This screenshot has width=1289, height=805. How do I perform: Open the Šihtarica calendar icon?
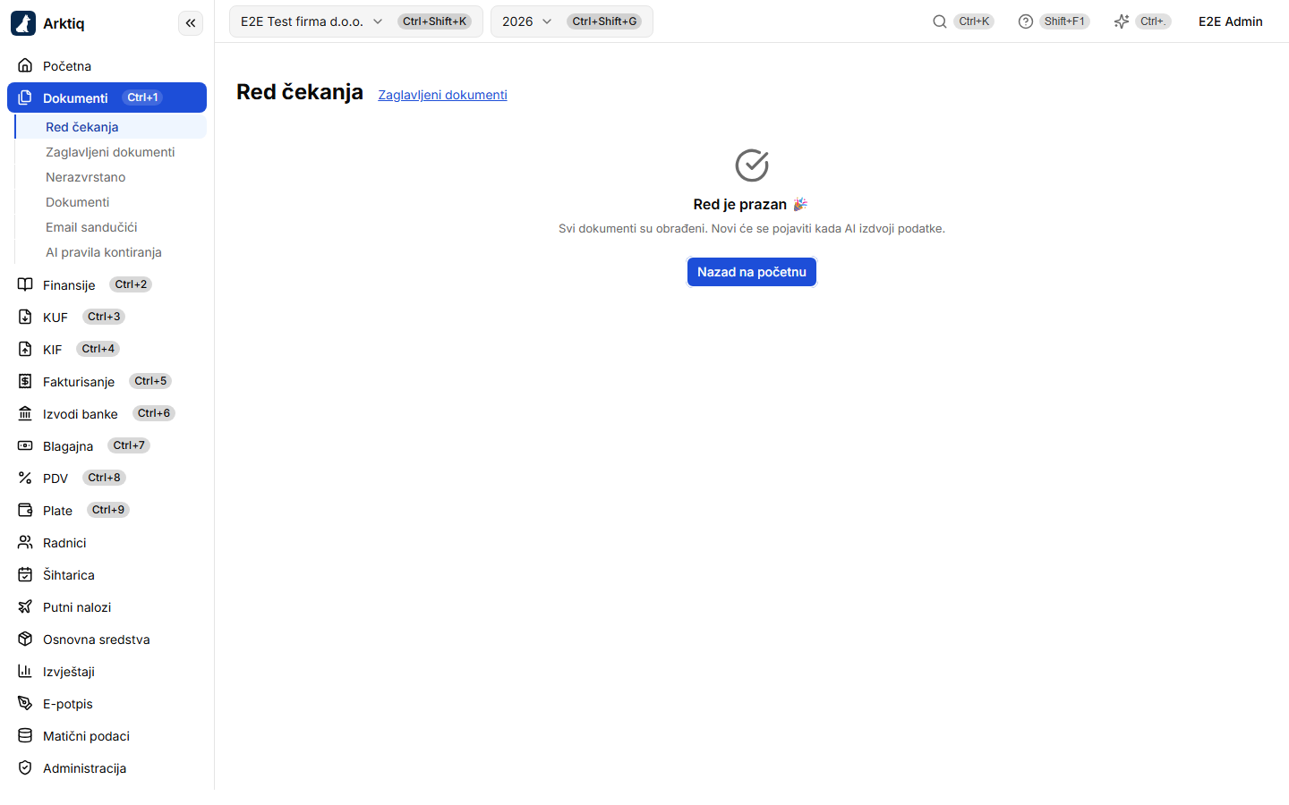25,574
